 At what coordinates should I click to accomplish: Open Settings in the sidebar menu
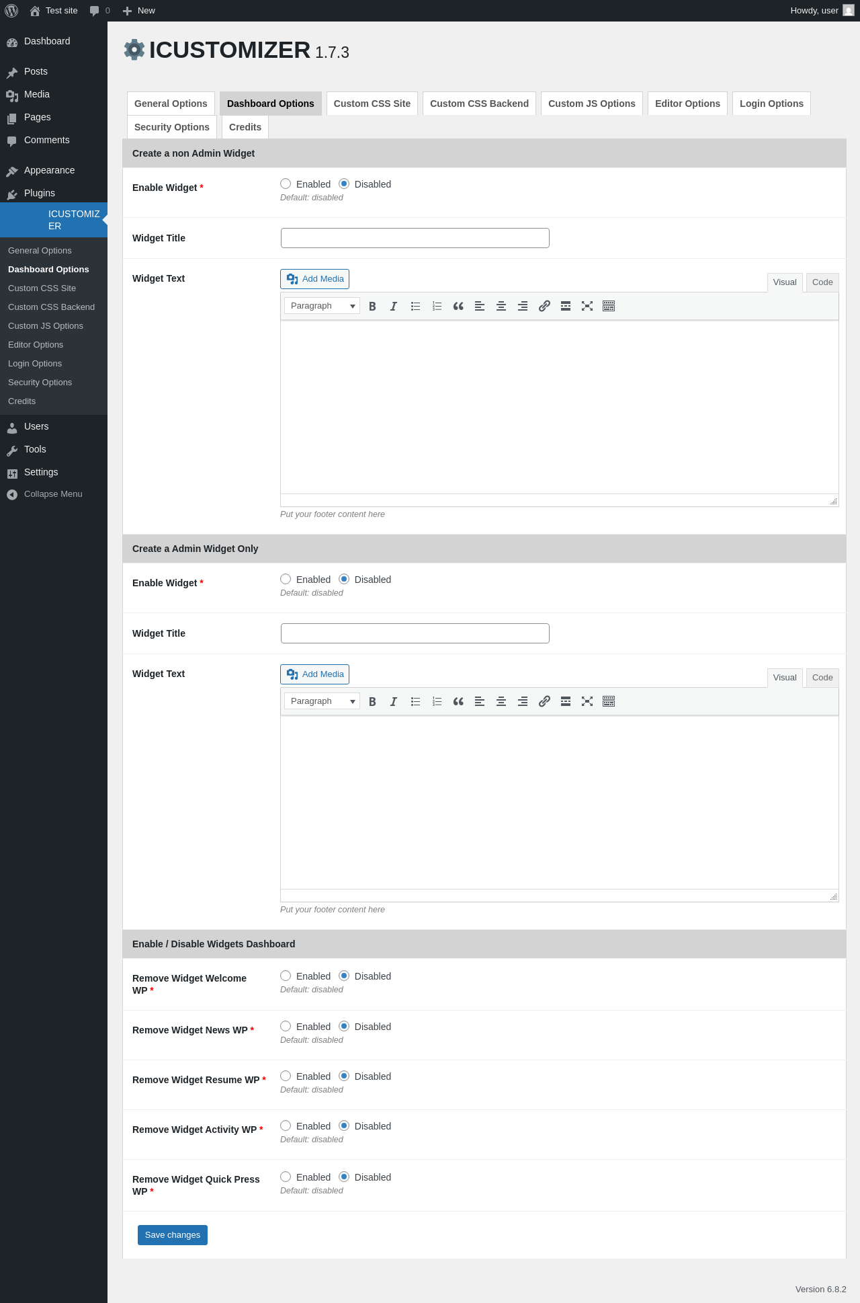click(x=54, y=472)
